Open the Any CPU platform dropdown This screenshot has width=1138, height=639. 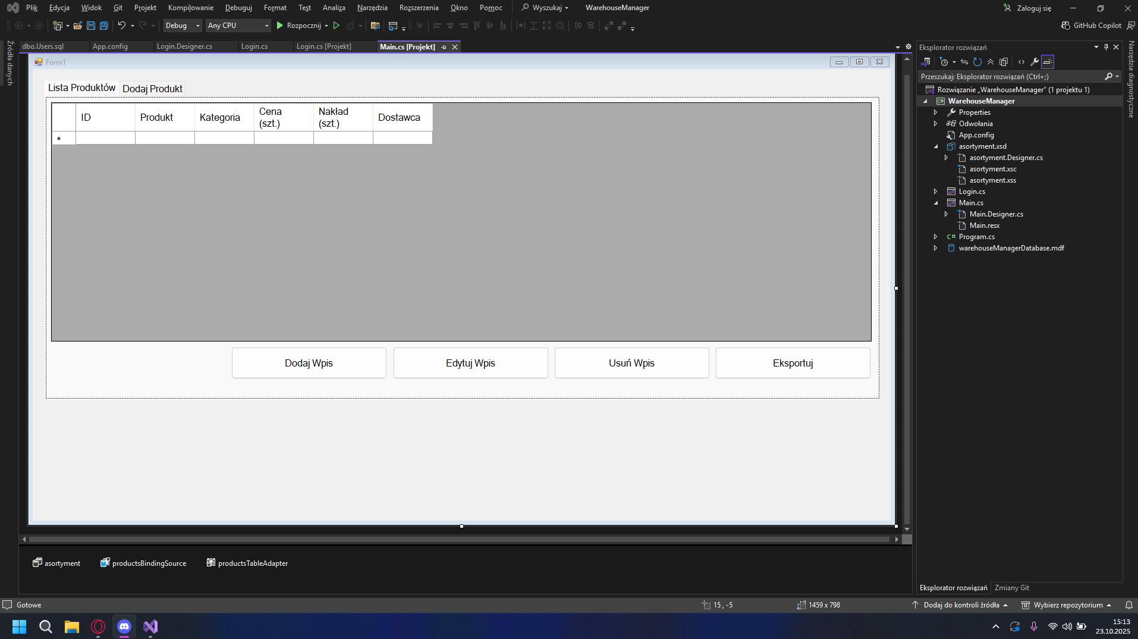(x=238, y=26)
